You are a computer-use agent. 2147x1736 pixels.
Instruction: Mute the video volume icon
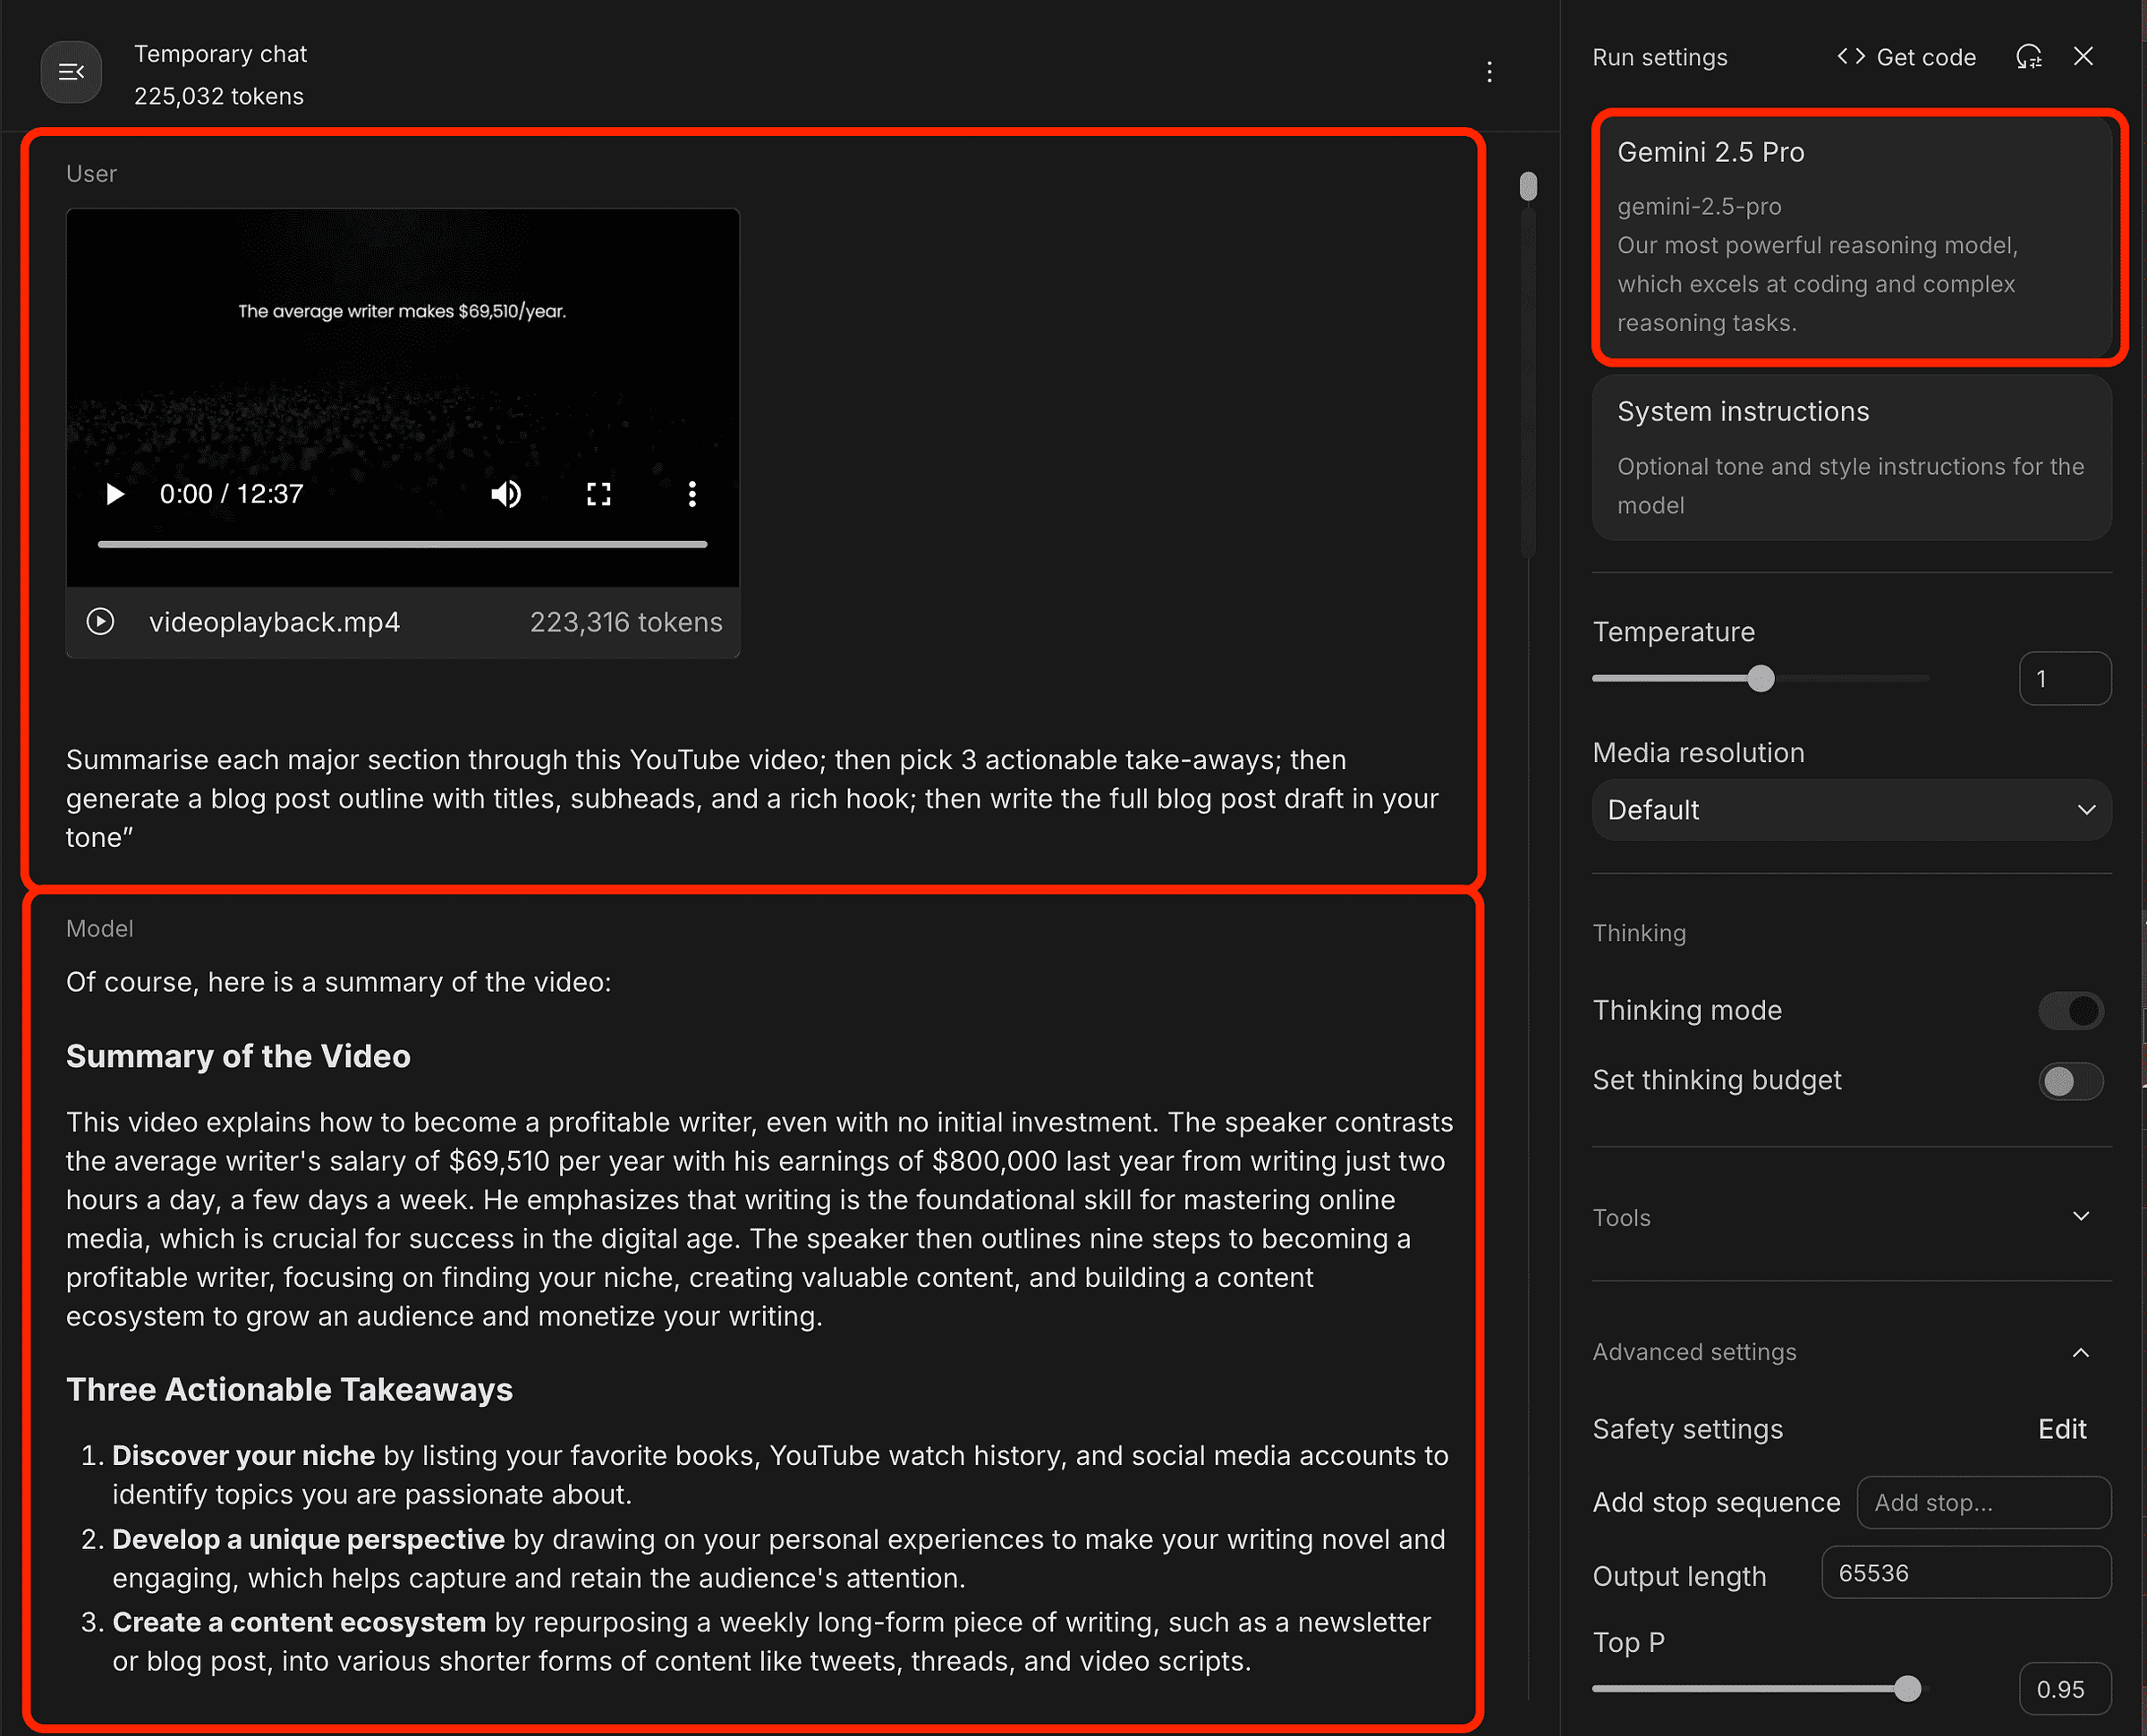tap(506, 494)
